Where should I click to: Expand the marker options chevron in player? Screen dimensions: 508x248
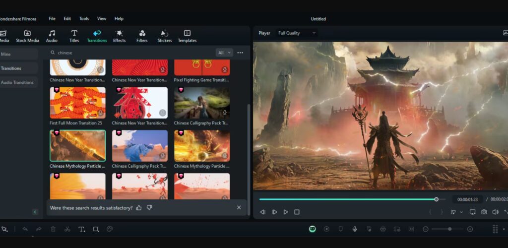[x=461, y=212]
